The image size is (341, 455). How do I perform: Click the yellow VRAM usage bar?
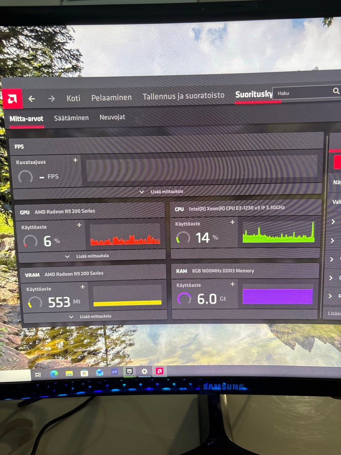128,303
